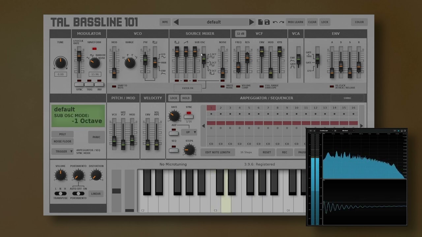Select sequencer step 9
This screenshot has height=237, width=422.
tap(287, 108)
